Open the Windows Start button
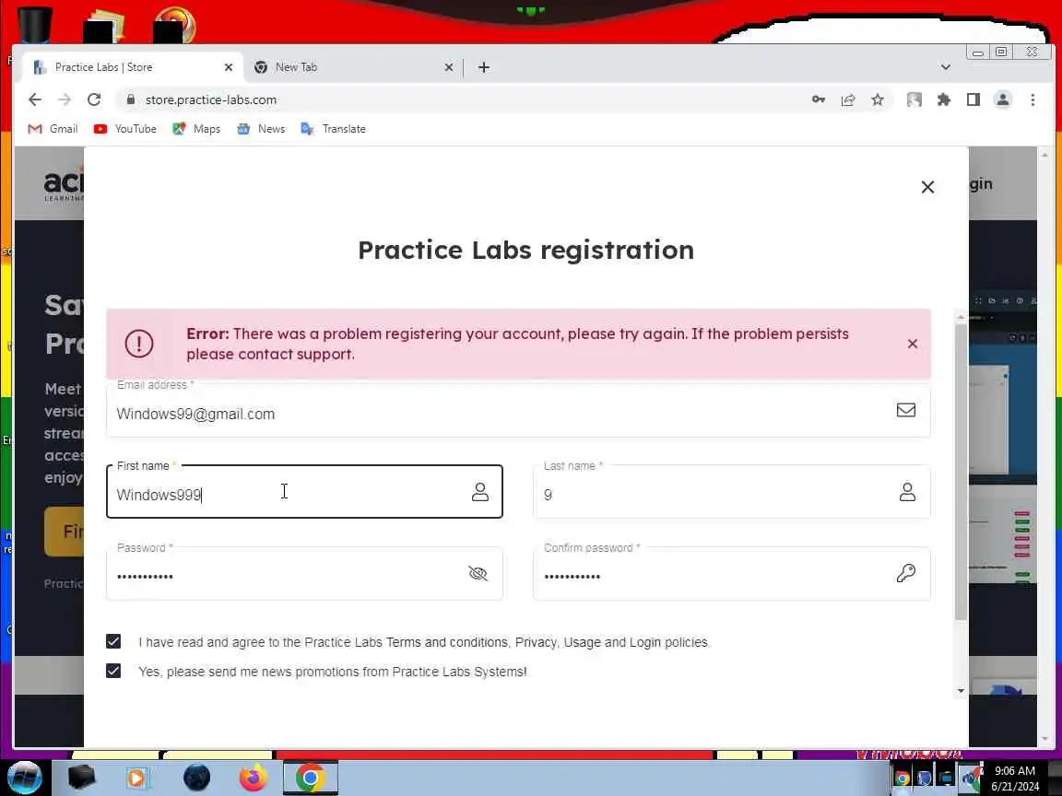Screen dimensions: 1062x796 [25, 778]
